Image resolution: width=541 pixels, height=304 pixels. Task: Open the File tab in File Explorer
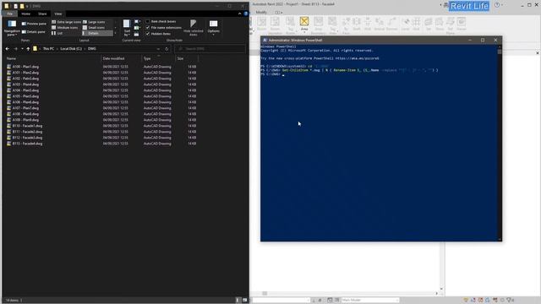pyautogui.click(x=9, y=14)
